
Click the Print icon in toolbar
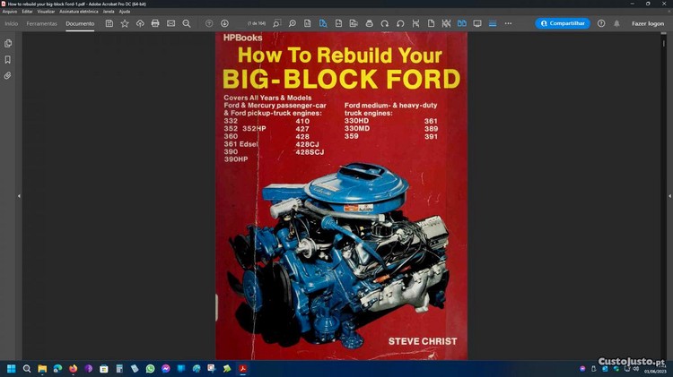pyautogui.click(x=155, y=23)
